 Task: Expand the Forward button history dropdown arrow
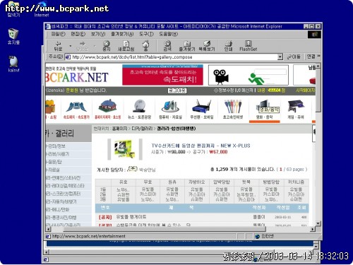[x=95, y=46]
